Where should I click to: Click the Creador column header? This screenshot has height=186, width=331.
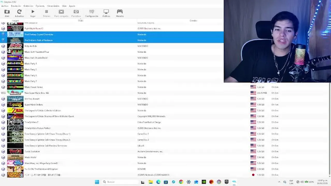click(193, 21)
